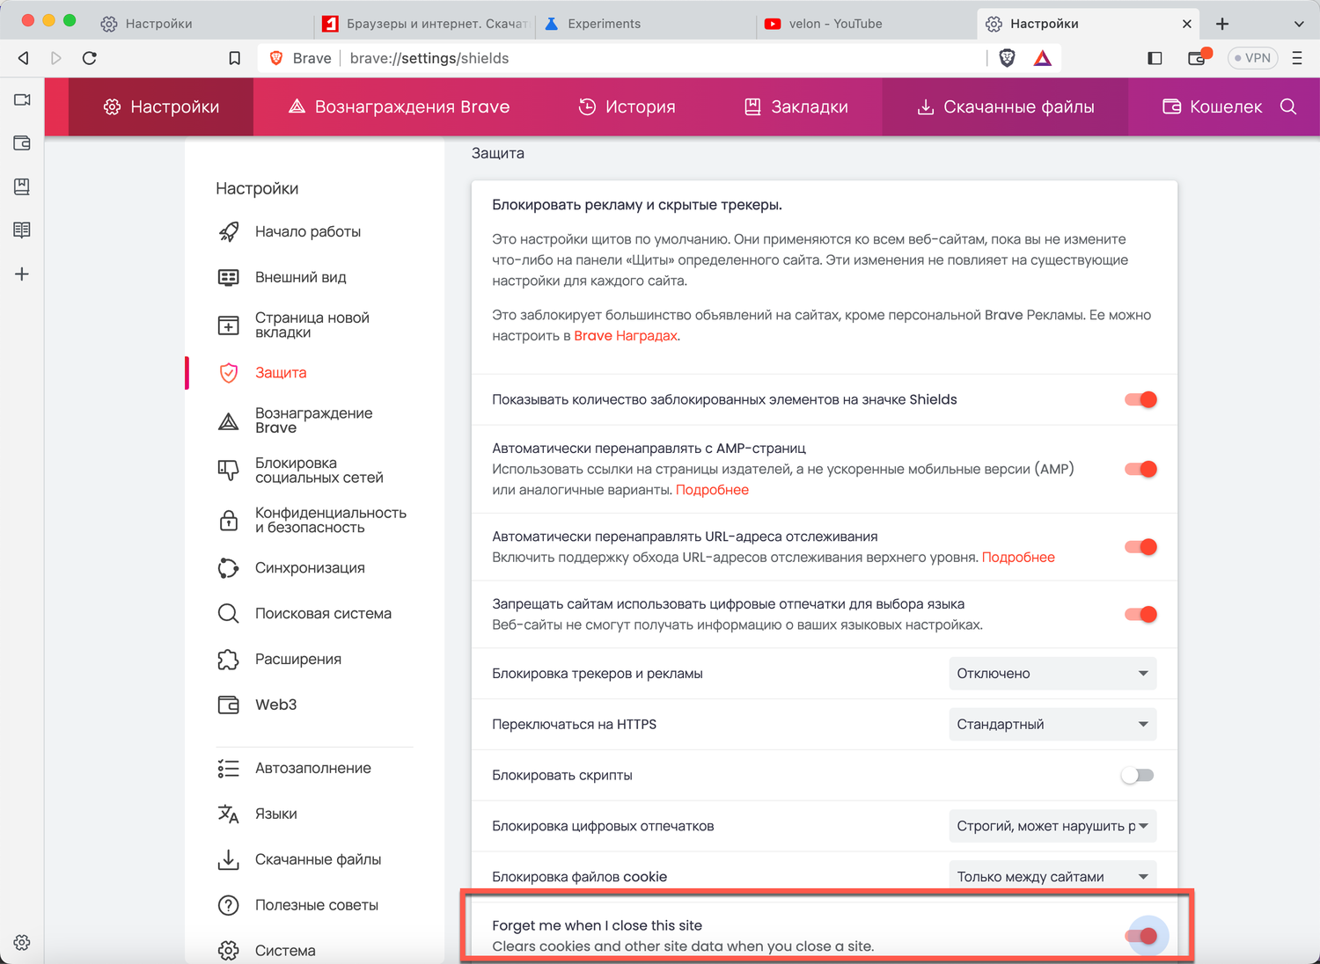Toggle Показывать количество заблокированных элементов switch
This screenshot has width=1320, height=964.
[x=1140, y=399]
